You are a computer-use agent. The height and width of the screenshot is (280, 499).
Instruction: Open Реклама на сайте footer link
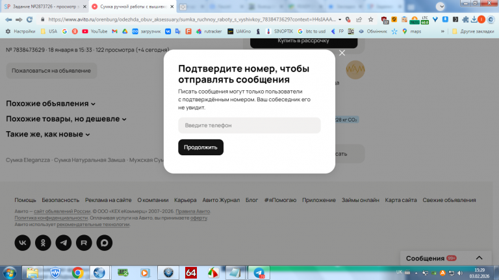(109, 200)
